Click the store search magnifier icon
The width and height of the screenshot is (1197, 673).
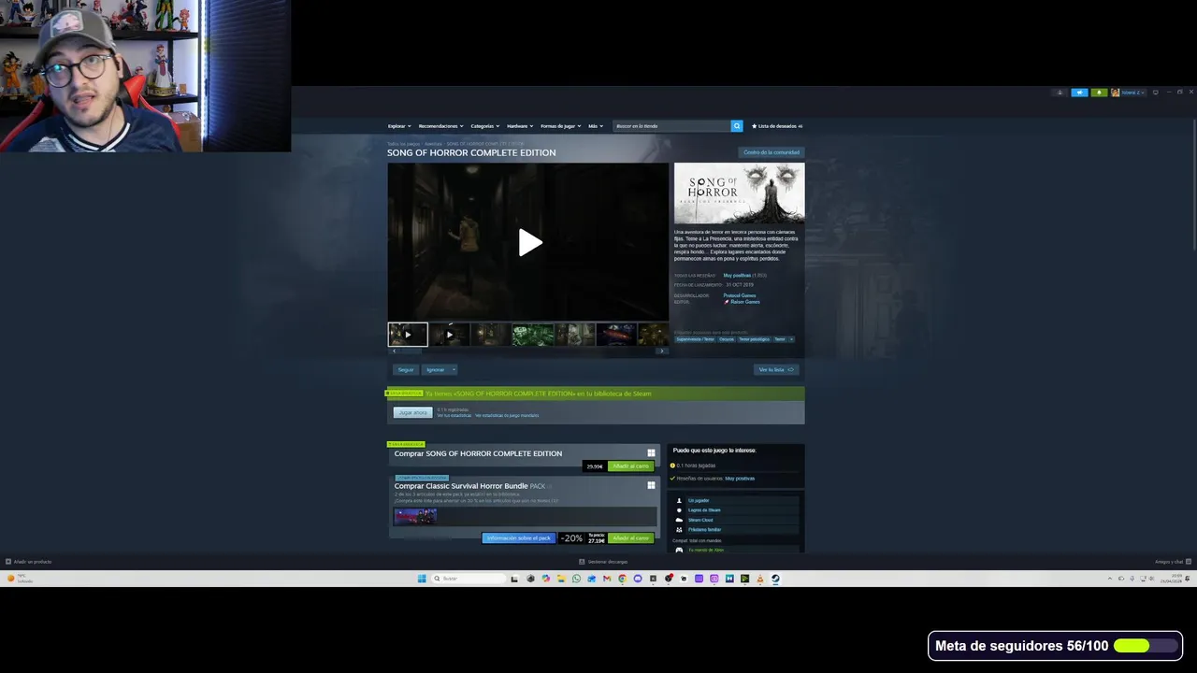coord(737,125)
